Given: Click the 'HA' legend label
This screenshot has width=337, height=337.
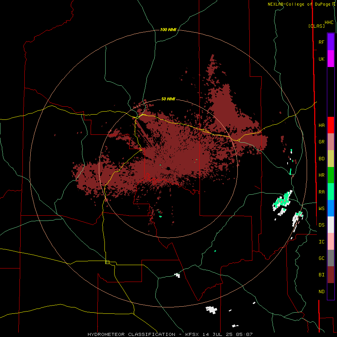Looking at the screenshot, I should (x=321, y=125).
